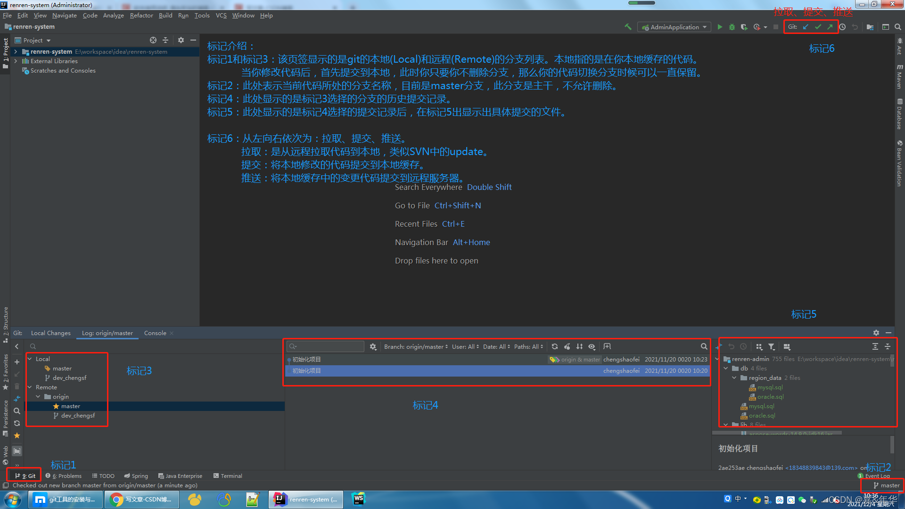Run with Coverage shield icon

(x=744, y=27)
